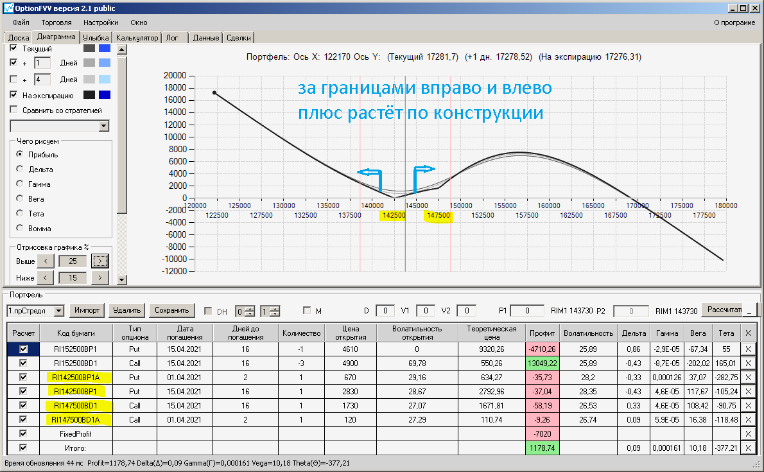Screen dimensions: 764x472
Task: Open the Файл menu
Action: pos(21,22)
